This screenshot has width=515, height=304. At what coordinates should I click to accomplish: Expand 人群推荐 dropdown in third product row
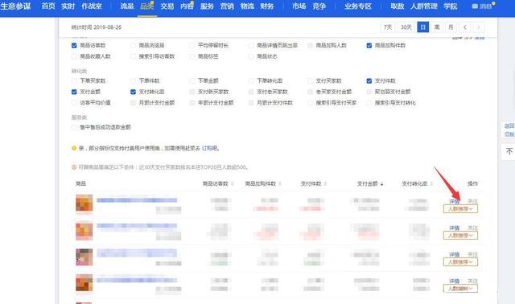point(460,262)
